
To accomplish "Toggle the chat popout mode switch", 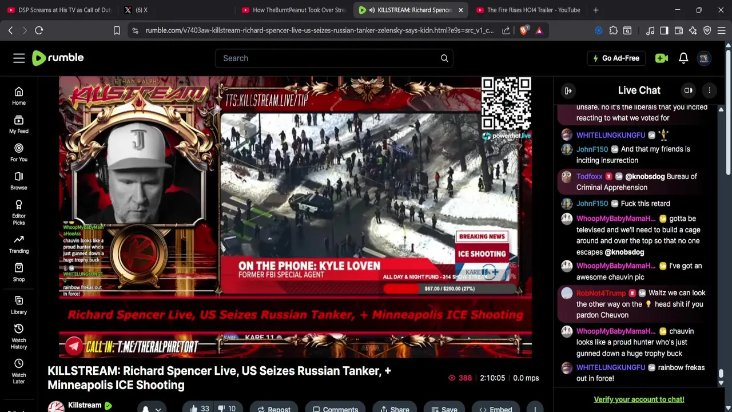I will coord(689,90).
